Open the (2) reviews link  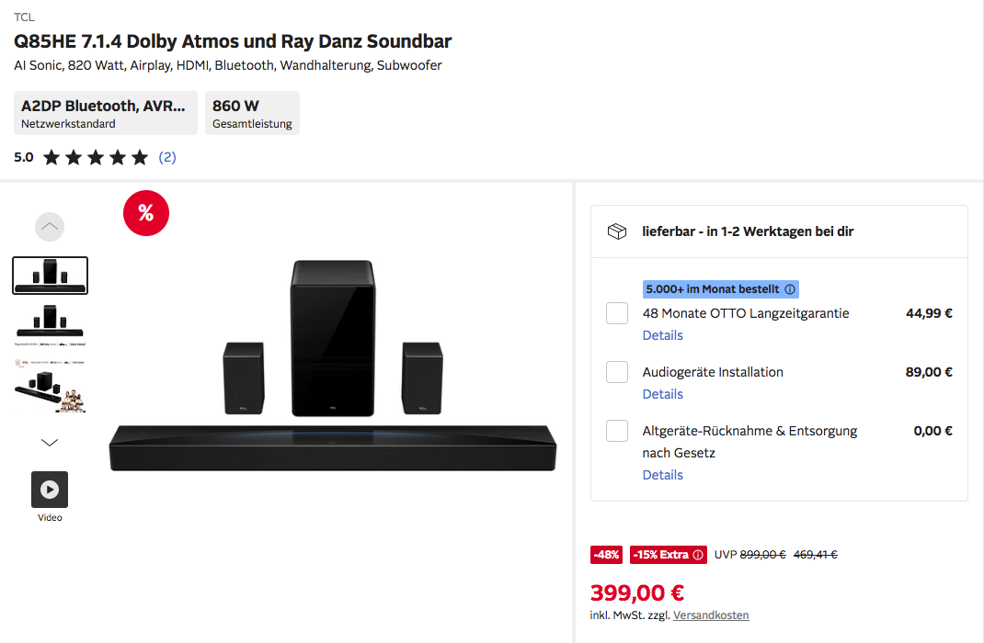[x=167, y=157]
